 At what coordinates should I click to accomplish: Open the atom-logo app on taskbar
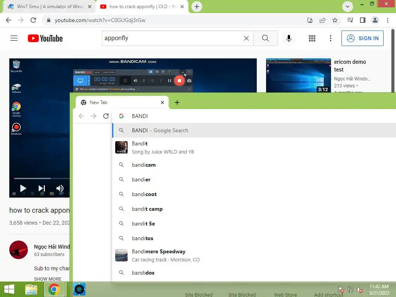(x=79, y=289)
